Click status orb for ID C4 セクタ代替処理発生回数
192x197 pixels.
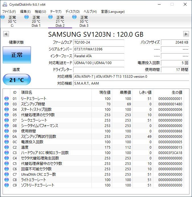7,158
